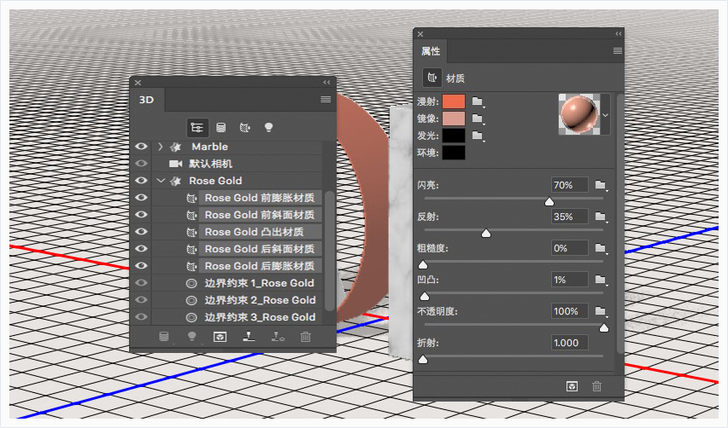Open texture folder for 凹凸

pos(601,280)
